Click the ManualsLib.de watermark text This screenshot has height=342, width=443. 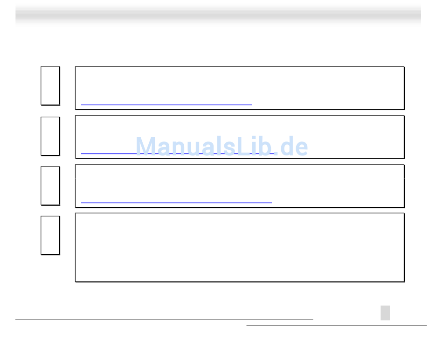(x=221, y=146)
